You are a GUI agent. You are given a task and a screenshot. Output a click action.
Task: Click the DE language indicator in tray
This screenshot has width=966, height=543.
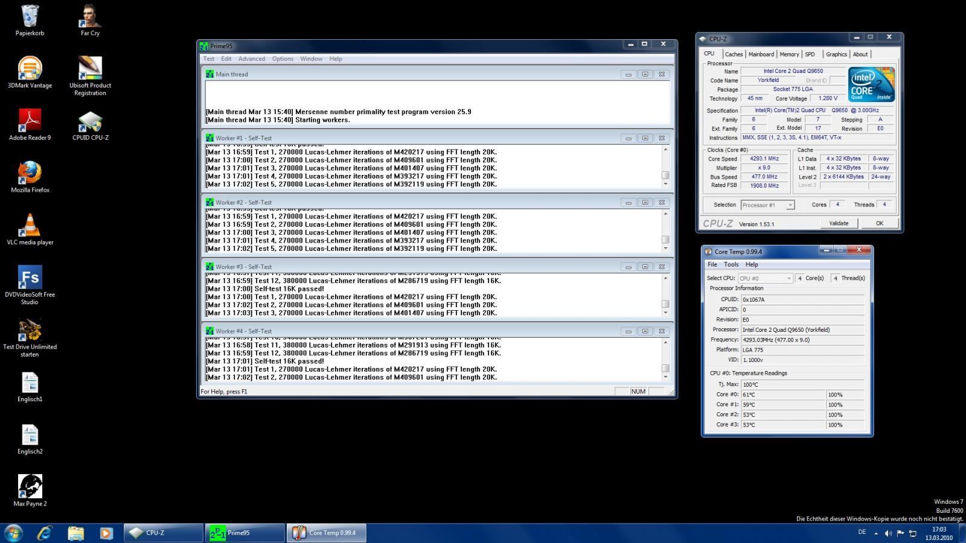point(862,532)
